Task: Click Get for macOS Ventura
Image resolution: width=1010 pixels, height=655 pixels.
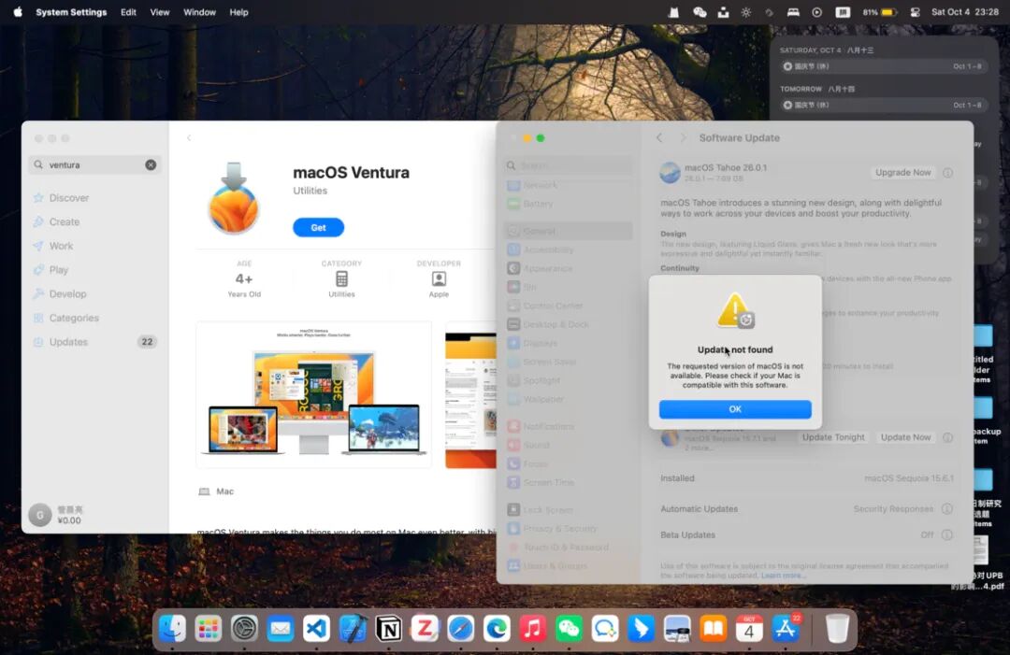Action: point(318,227)
